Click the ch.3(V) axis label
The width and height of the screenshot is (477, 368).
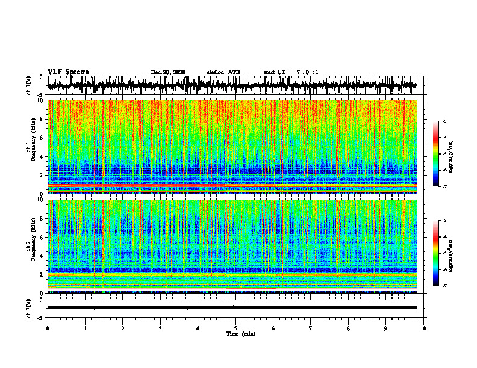coord(29,308)
